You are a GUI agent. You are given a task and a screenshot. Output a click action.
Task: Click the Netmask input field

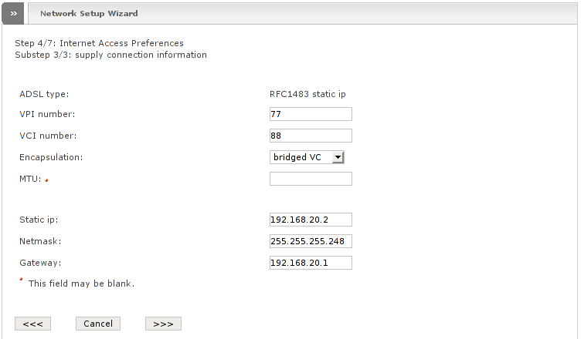coord(311,241)
